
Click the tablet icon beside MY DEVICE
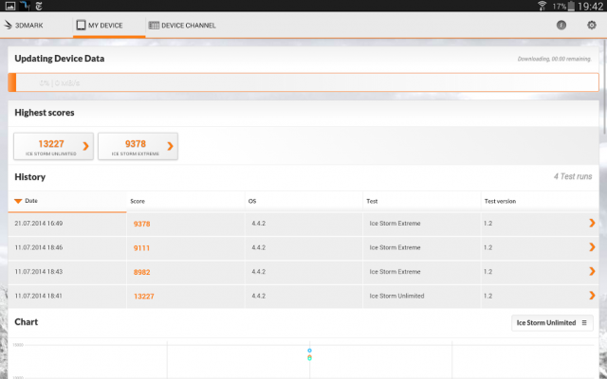81,26
